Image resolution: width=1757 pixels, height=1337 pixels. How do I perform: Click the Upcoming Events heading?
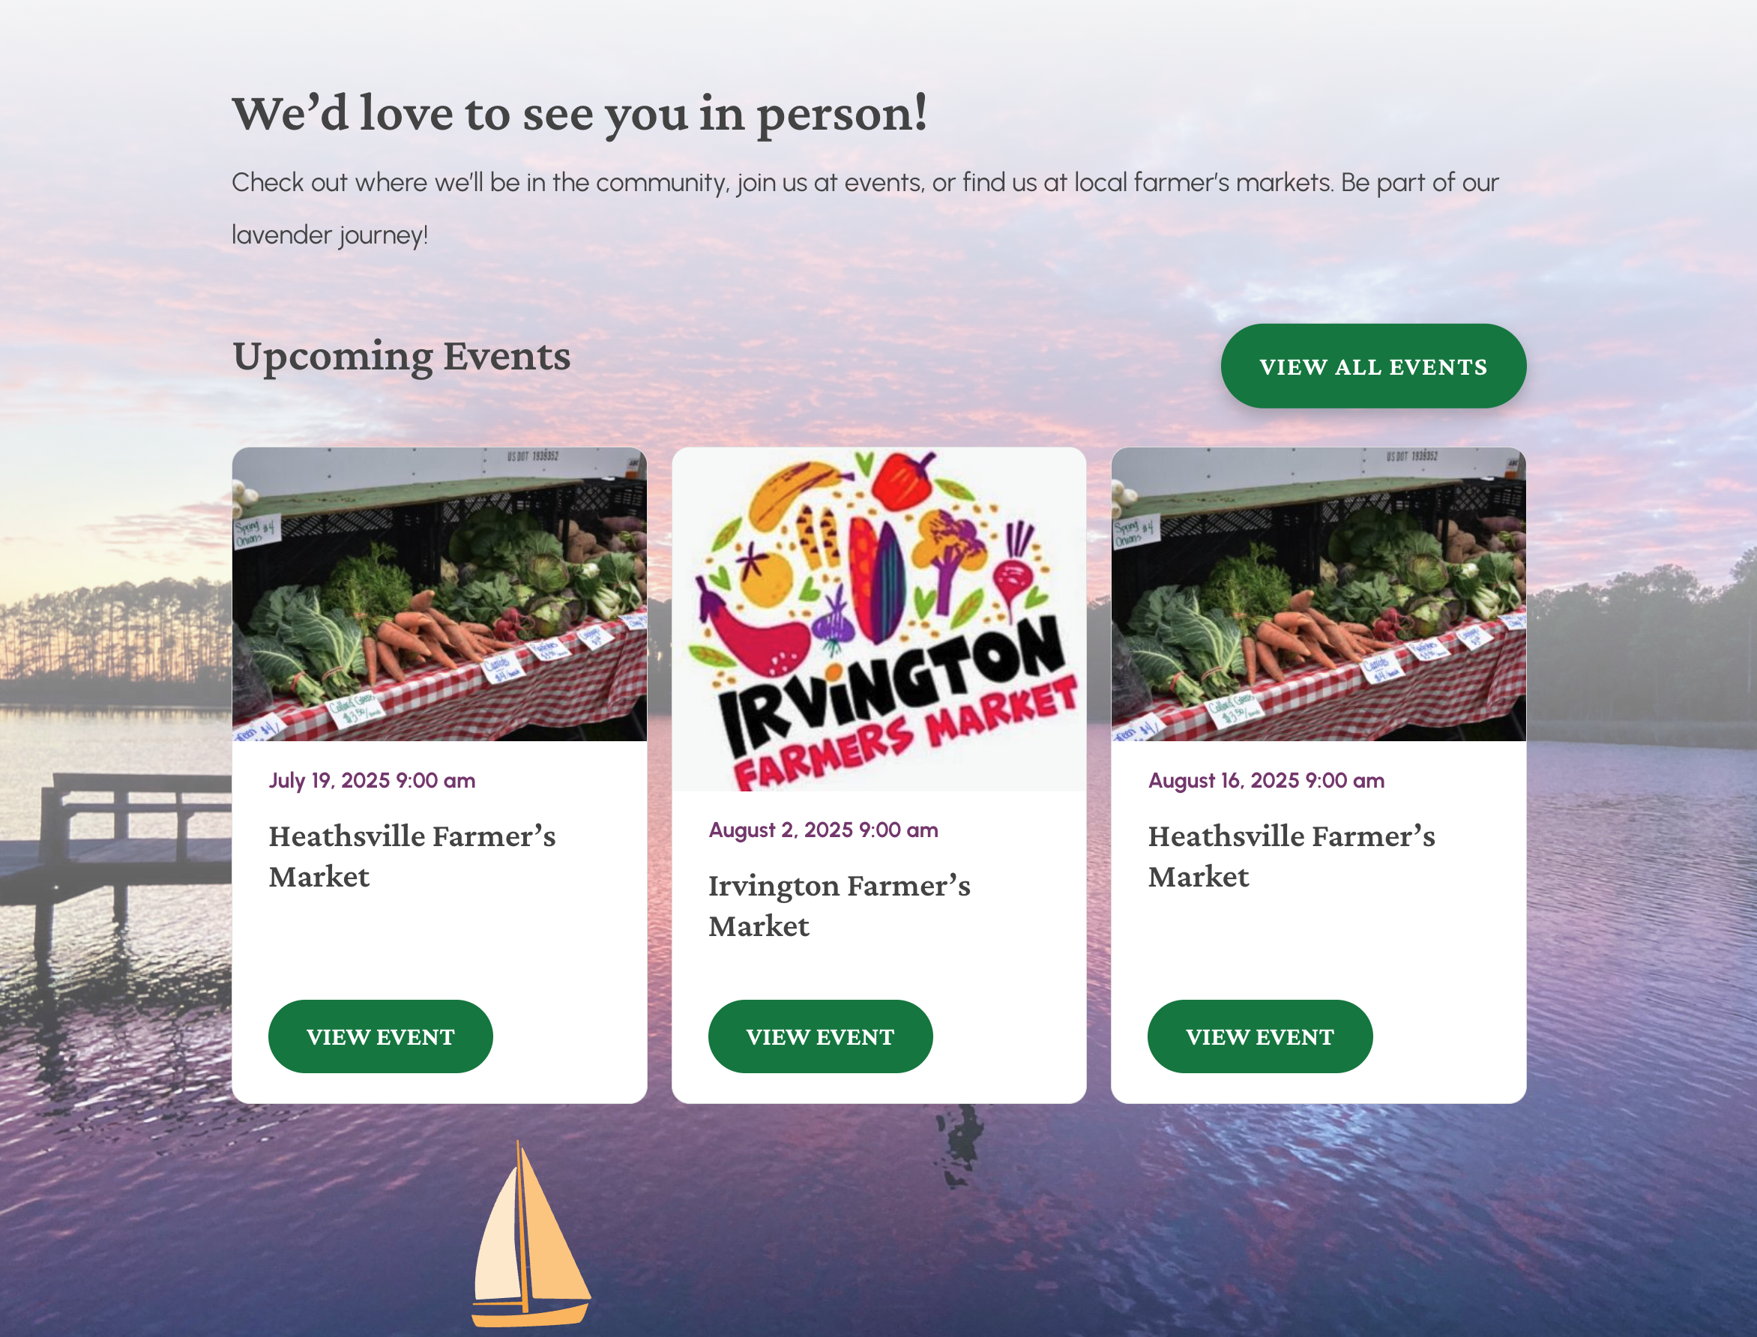coord(401,356)
